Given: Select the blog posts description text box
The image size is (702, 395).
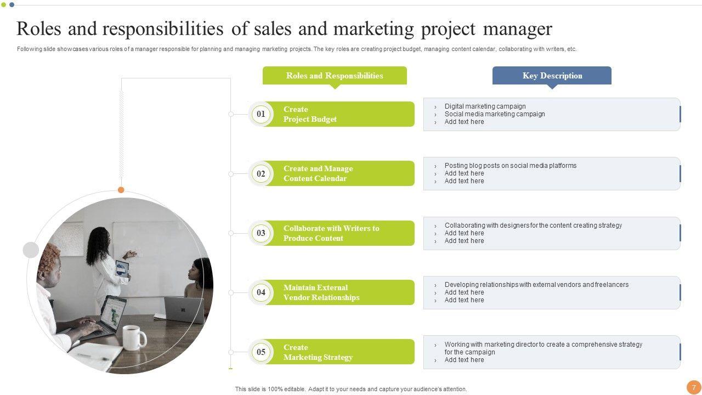Looking at the screenshot, I should point(551,173).
